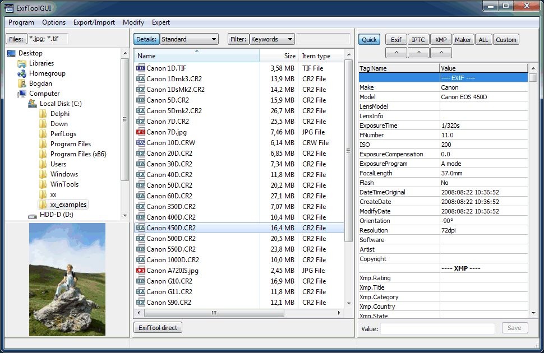Click the photo preview thumbnail
This screenshot has height=353, width=544.
tap(67, 280)
